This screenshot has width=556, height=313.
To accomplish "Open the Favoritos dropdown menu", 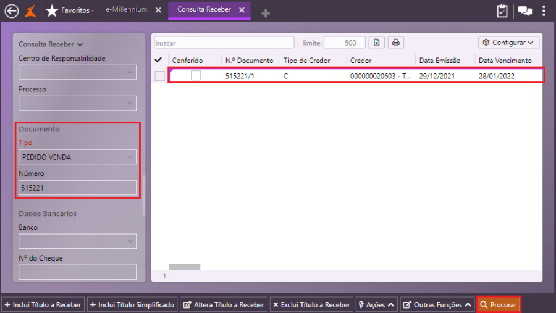I will (77, 10).
